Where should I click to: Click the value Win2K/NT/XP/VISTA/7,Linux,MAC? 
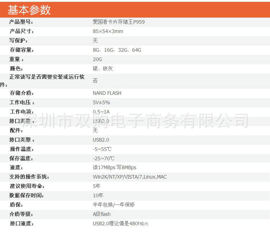(x=130, y=177)
